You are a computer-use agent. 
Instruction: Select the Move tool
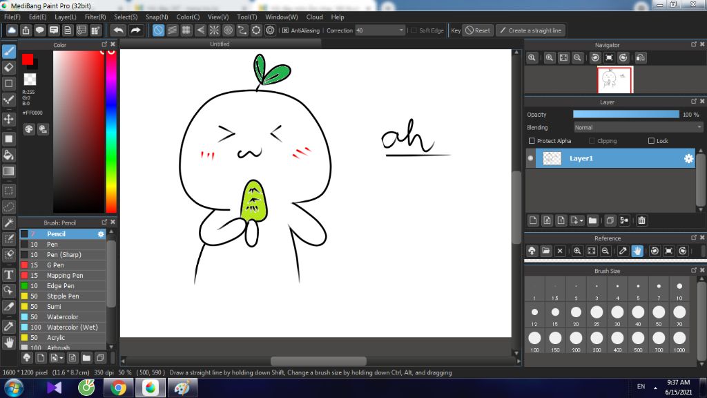tap(9, 119)
